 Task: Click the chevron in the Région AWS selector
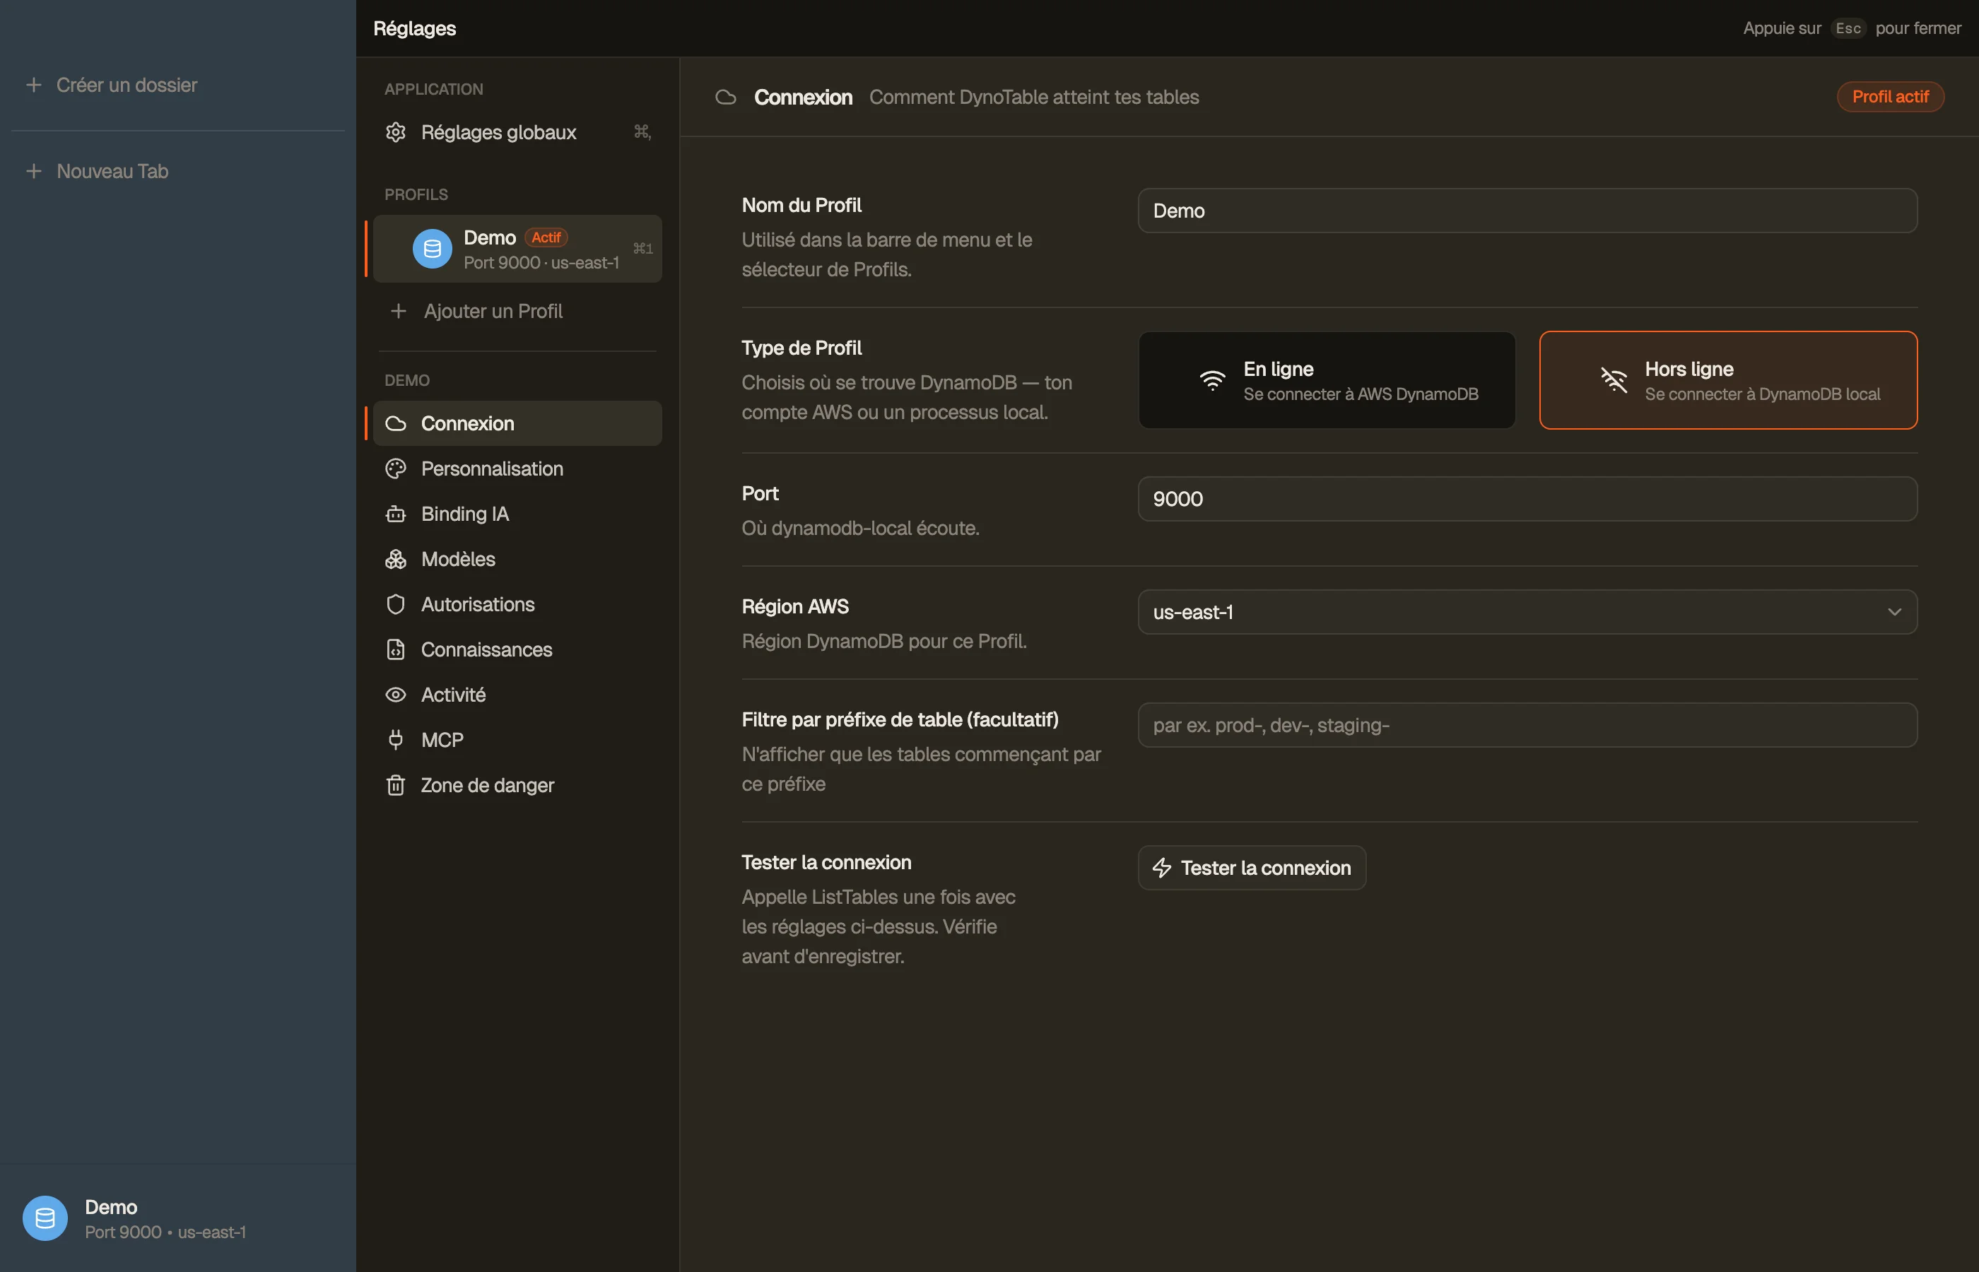click(1894, 612)
